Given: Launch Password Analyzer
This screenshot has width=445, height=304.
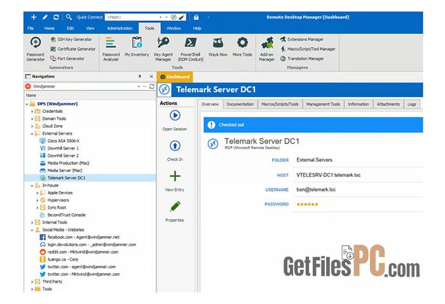Looking at the screenshot, I should tap(111, 49).
